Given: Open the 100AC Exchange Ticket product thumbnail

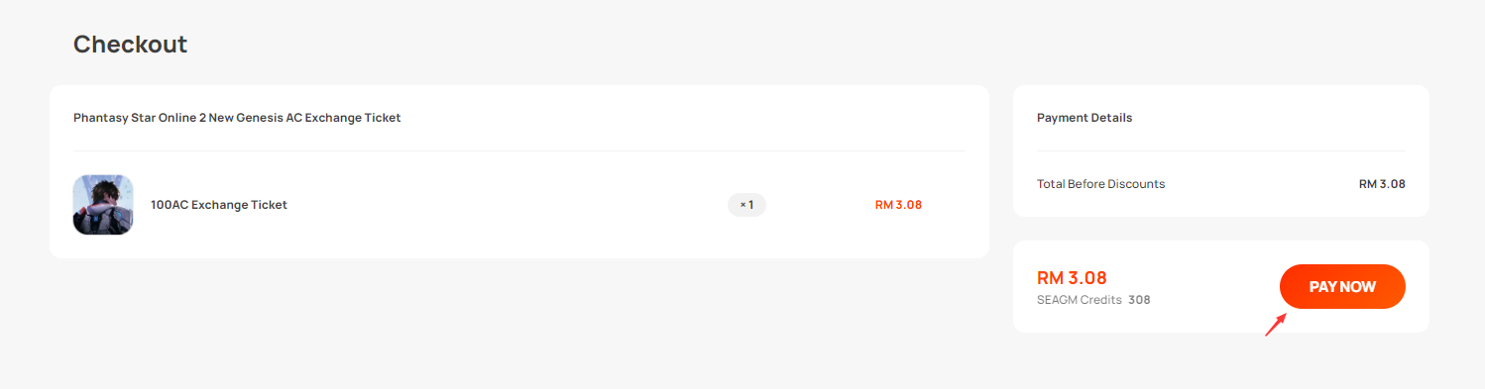Looking at the screenshot, I should click(x=103, y=205).
